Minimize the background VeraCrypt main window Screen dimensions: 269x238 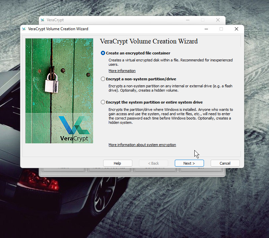click(188, 20)
